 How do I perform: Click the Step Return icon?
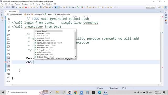pos(37,7)
